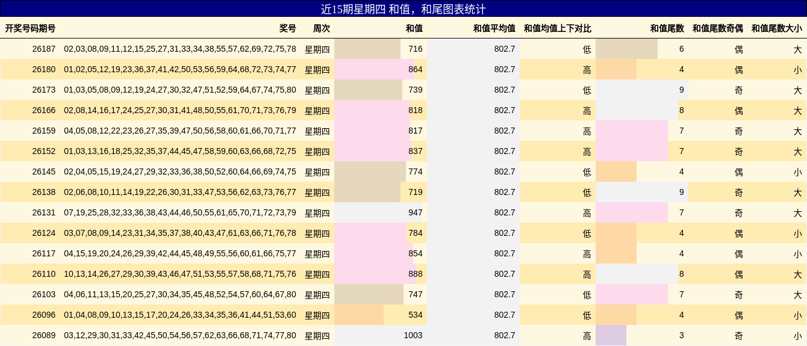Click the numbers row starting 01,04,08,09,10,13

click(180, 315)
